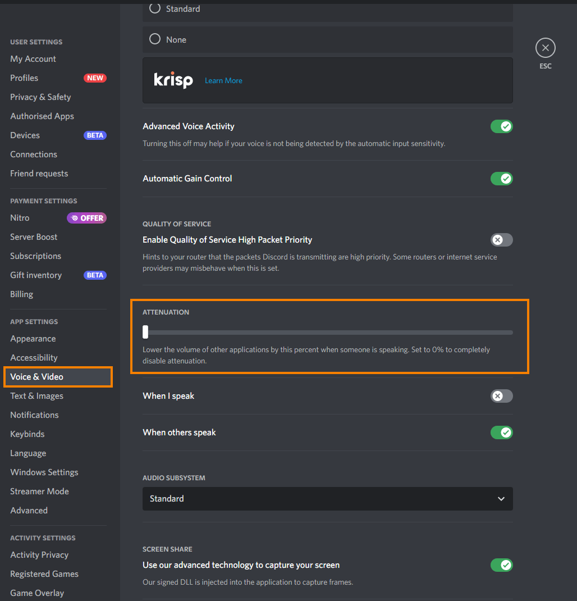Open Krisp Learn More link
577x601 pixels.
click(223, 80)
